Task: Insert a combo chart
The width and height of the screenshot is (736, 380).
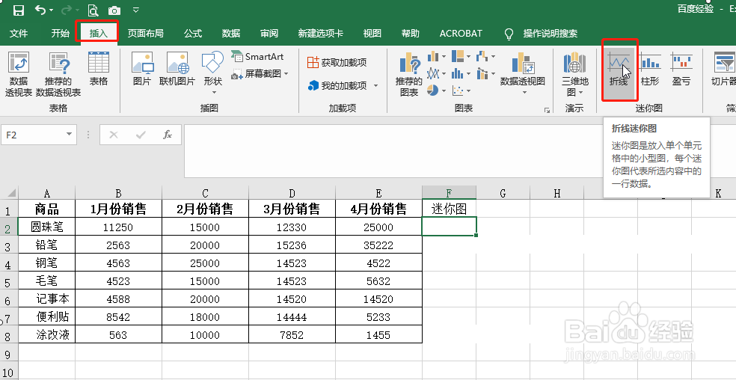Action: [486, 74]
